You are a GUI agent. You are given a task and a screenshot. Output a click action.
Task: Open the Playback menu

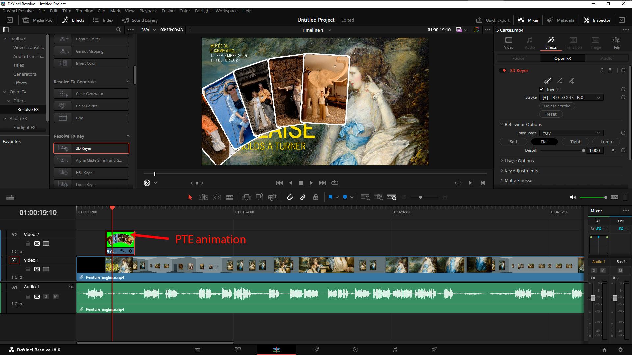coord(148,11)
